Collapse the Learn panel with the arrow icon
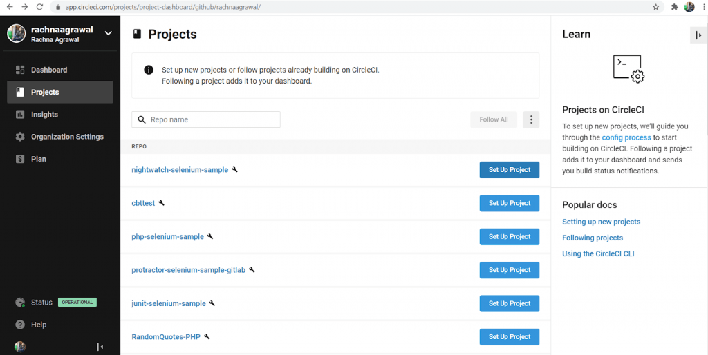 click(698, 35)
